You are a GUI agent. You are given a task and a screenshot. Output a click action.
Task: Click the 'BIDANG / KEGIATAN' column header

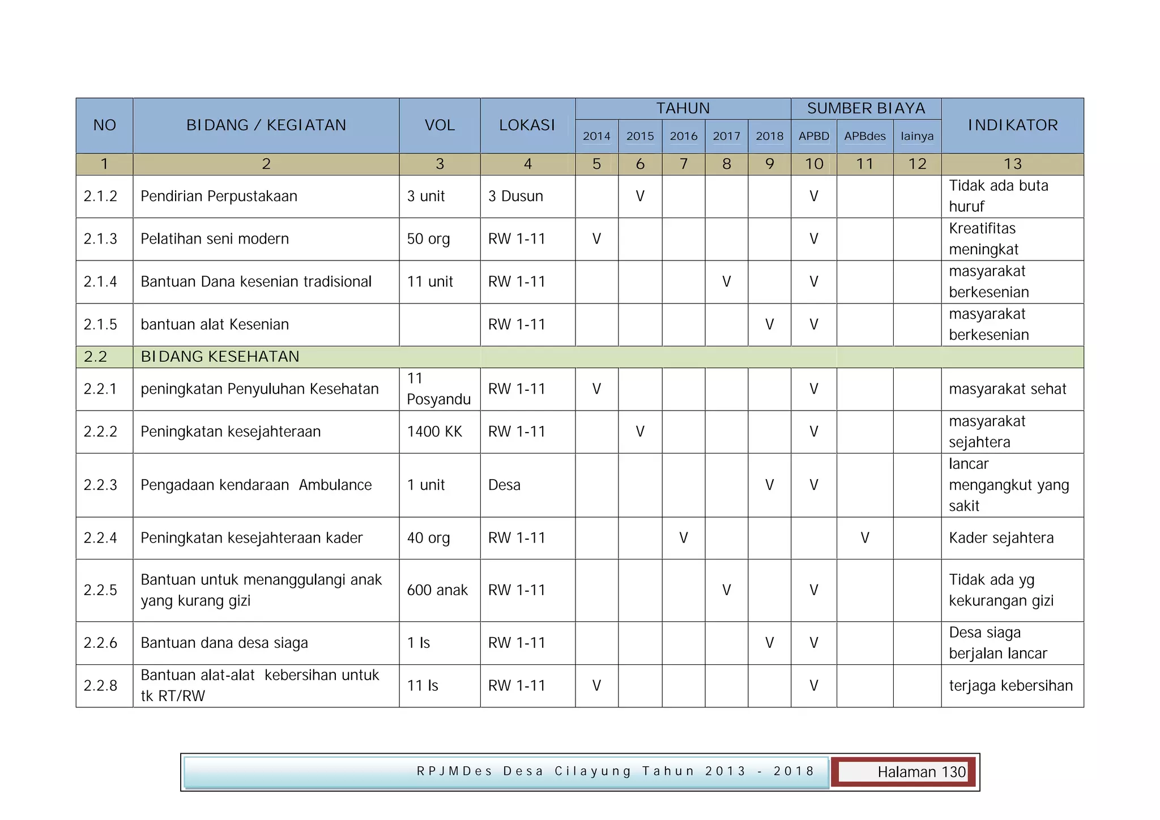coord(266,125)
